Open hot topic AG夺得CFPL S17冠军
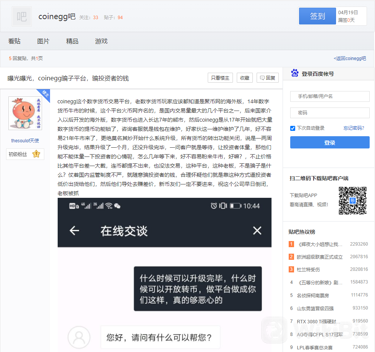 [x=320, y=334]
